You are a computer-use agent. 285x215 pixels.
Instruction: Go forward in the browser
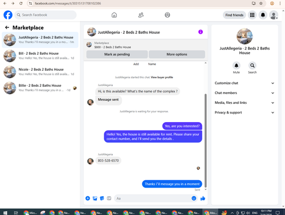13,3
